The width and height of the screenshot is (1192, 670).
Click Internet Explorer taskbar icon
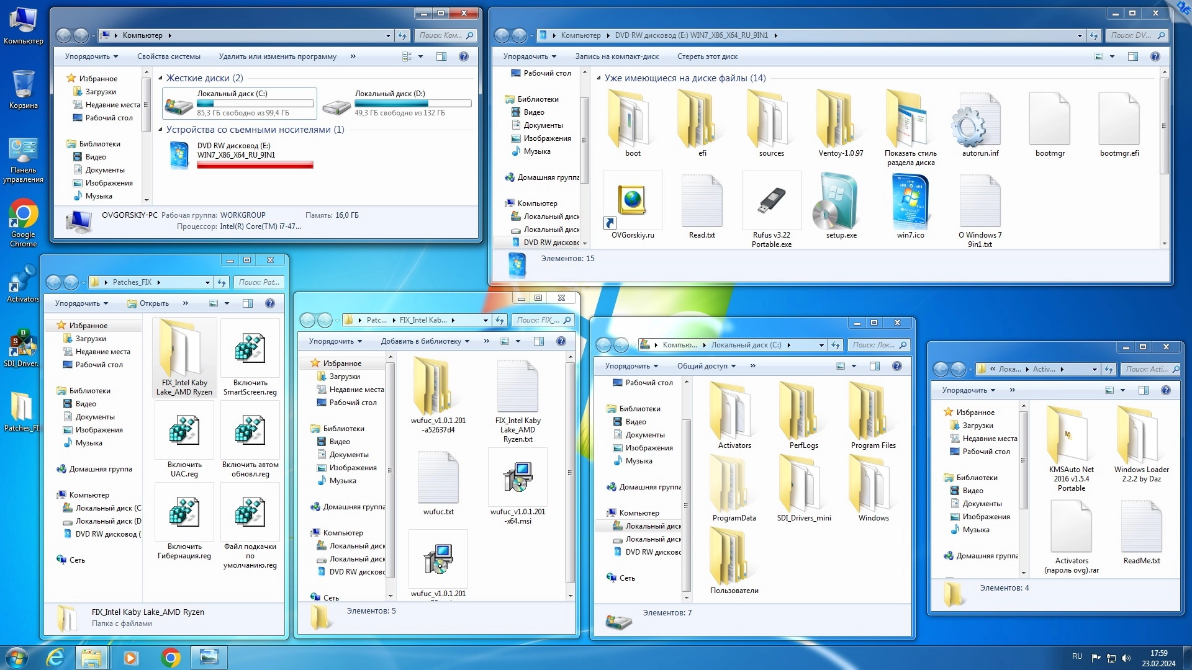(56, 657)
